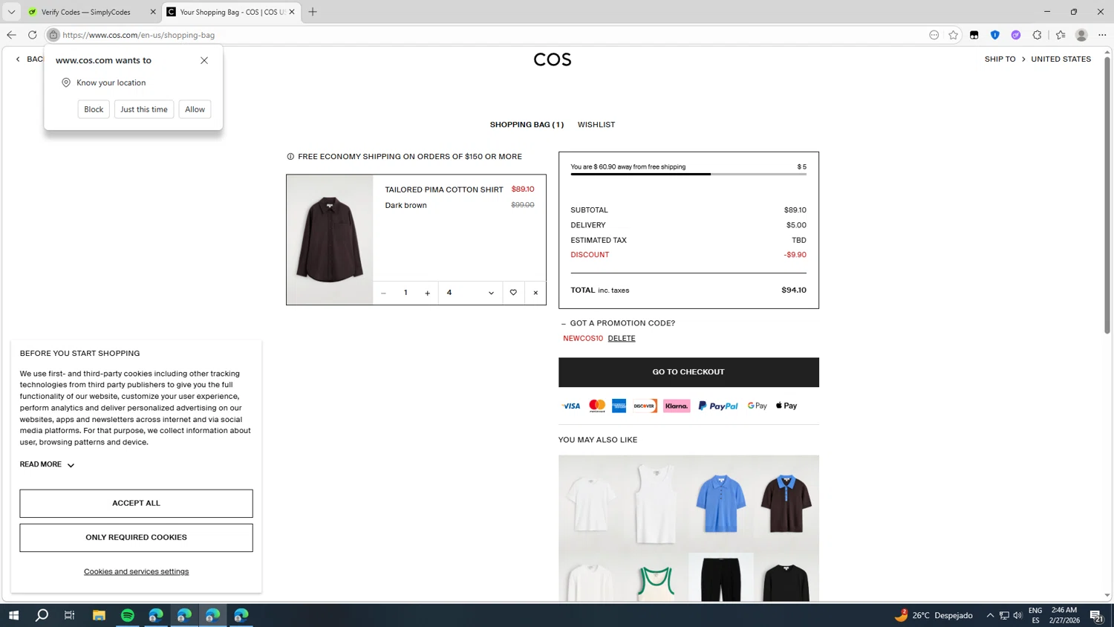Close the location permission popup
Image resolution: width=1114 pixels, height=627 pixels.
204,60
